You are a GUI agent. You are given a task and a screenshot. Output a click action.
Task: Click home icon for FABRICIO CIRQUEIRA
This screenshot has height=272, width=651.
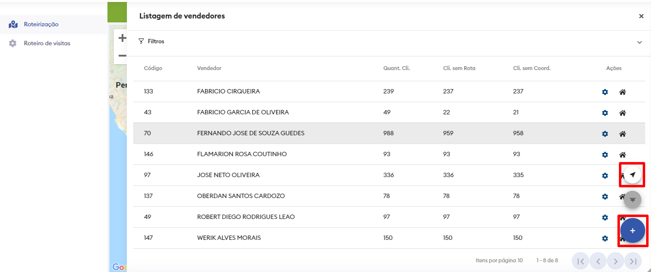point(622,92)
